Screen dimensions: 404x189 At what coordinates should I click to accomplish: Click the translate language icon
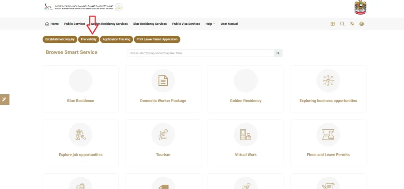(x=352, y=24)
